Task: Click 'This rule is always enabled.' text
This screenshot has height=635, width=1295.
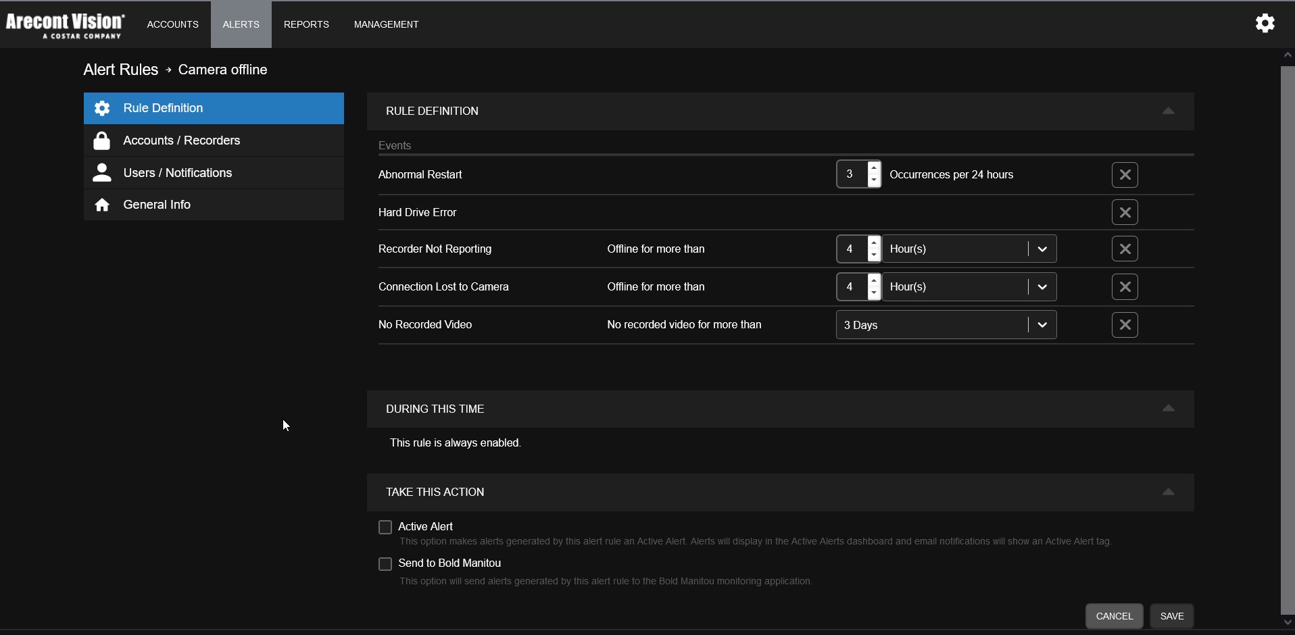Action: [x=456, y=443]
